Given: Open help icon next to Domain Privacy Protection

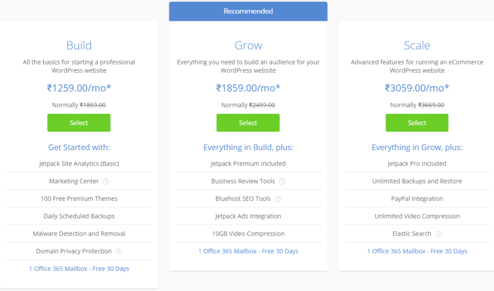Looking at the screenshot, I should click(x=119, y=251).
